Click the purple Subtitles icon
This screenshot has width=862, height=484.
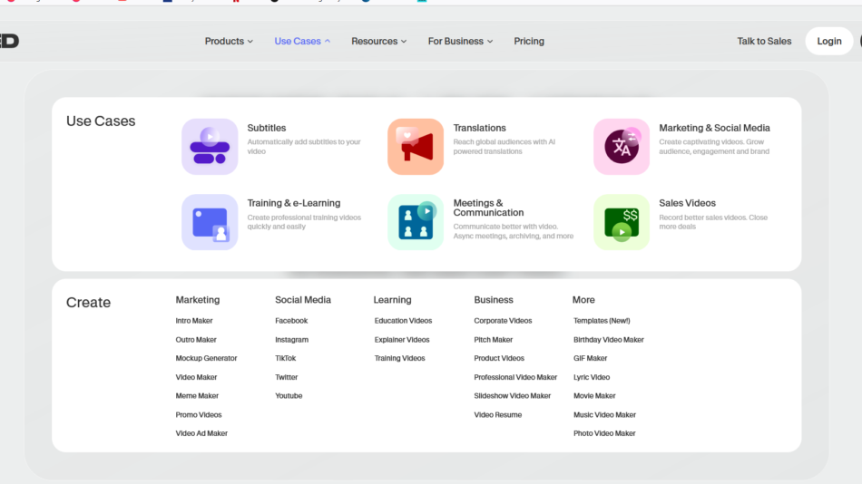pyautogui.click(x=210, y=147)
